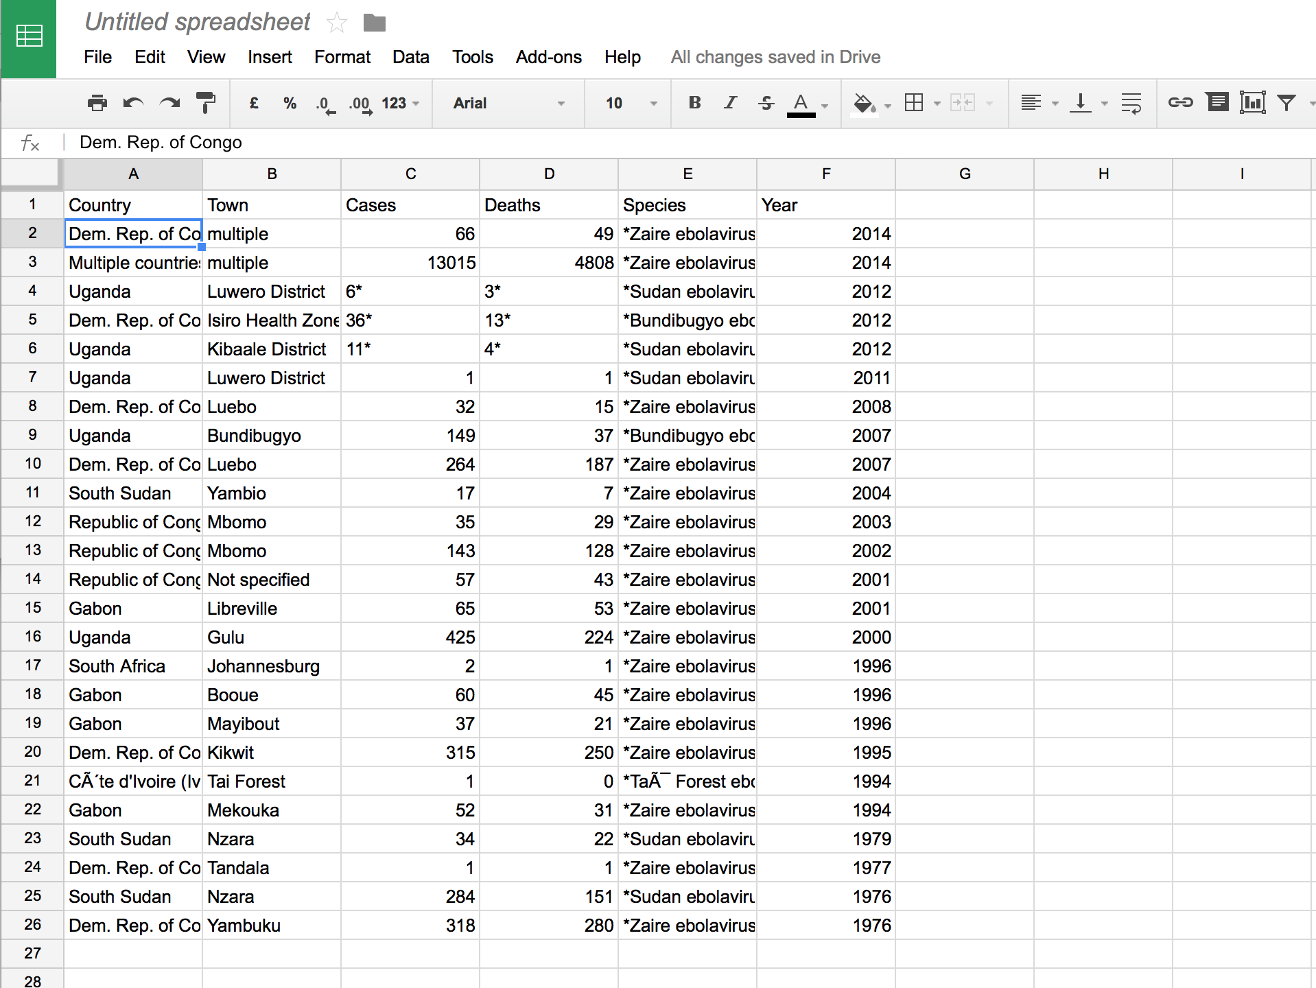This screenshot has width=1316, height=988.
Task: Open more number formats 123 dropdown
Action: pyautogui.click(x=401, y=103)
